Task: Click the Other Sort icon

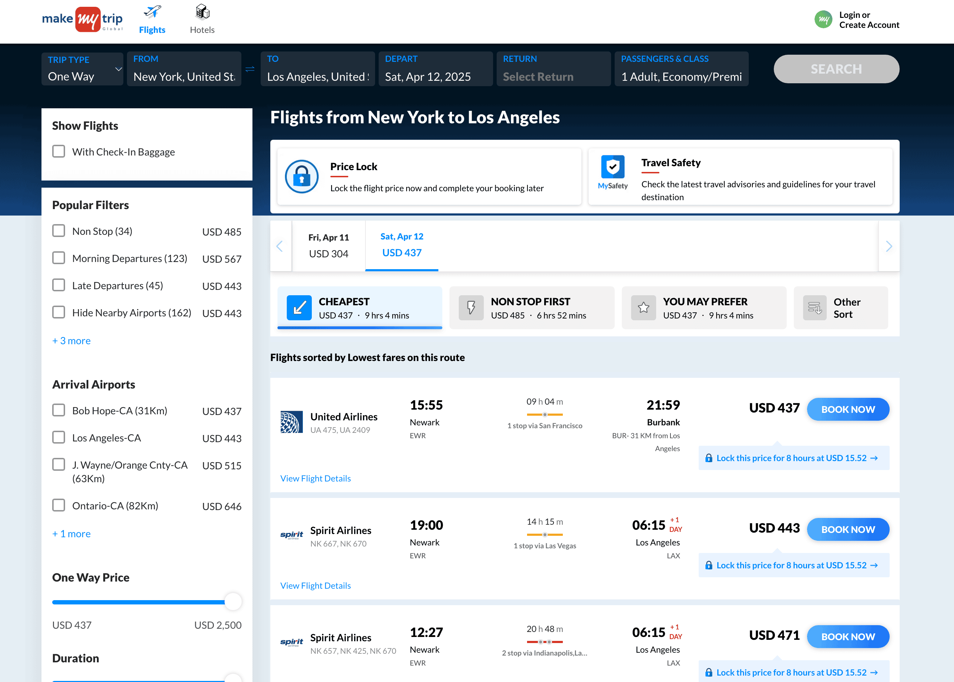Action: click(815, 308)
